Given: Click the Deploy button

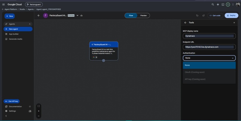Looking at the screenshot, I should tap(231, 15).
